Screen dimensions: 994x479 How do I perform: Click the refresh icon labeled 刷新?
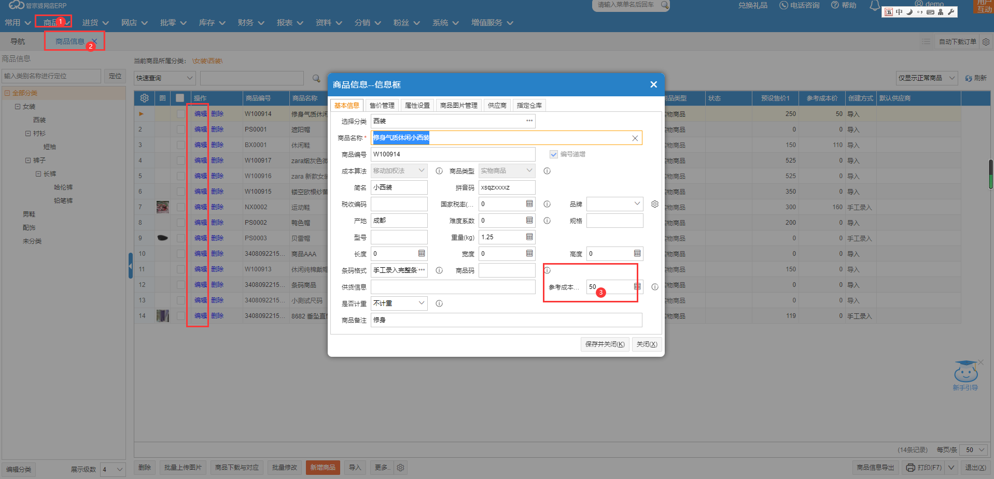(968, 78)
